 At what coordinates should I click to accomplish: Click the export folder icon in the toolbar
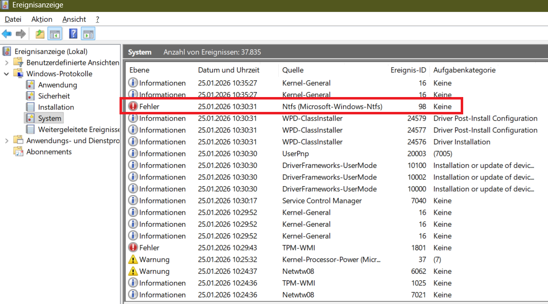point(39,33)
